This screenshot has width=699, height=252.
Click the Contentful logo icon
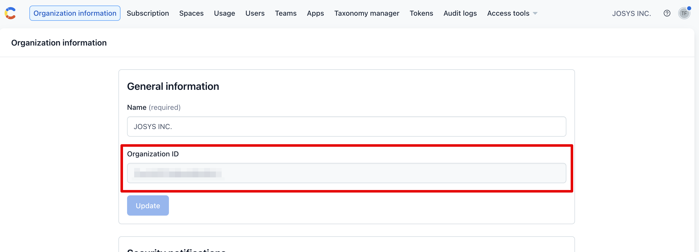(x=10, y=13)
